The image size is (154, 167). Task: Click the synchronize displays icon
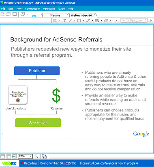[x=44, y=156]
